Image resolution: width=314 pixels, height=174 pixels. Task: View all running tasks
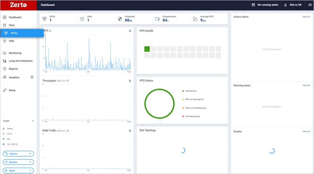pyautogui.click(x=306, y=85)
